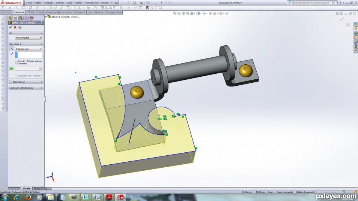
Task: Enable 'Dépouiller vers l'extérieur' checkbox
Action: click(16, 76)
